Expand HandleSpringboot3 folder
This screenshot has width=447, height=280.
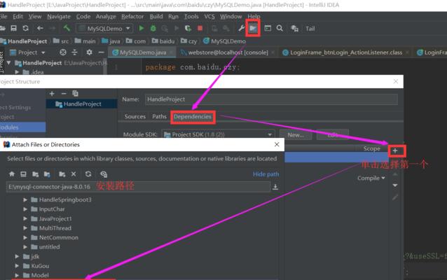(25, 199)
